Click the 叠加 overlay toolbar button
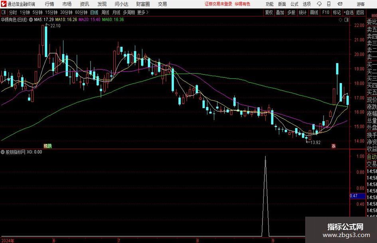Viewport: 377px width, 243px height. click(x=280, y=12)
